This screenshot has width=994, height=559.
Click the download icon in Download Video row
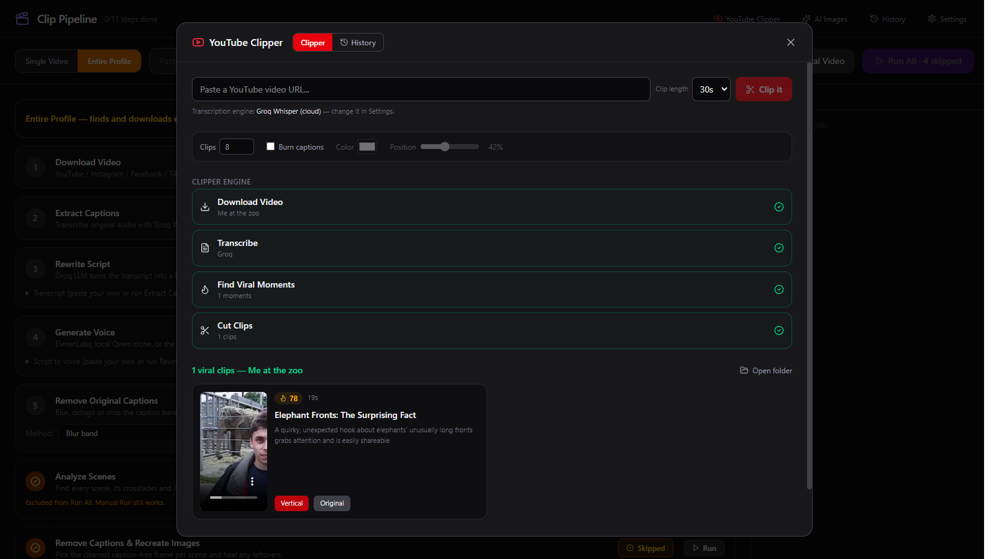click(x=205, y=207)
